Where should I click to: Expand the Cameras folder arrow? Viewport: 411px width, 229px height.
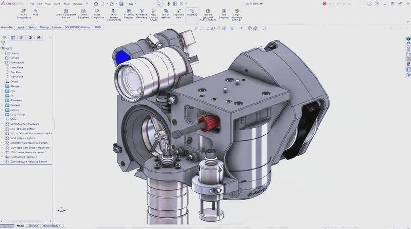[2, 105]
